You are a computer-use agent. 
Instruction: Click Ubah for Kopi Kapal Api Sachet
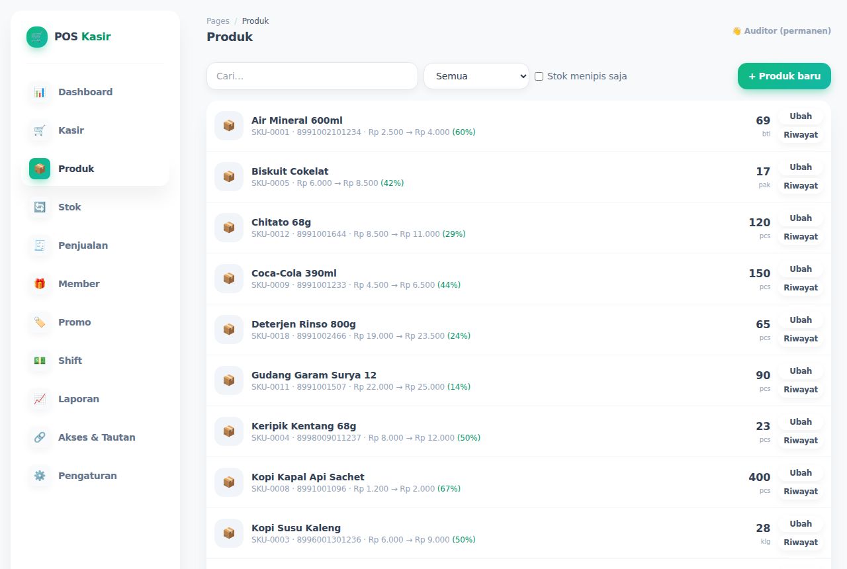(801, 473)
